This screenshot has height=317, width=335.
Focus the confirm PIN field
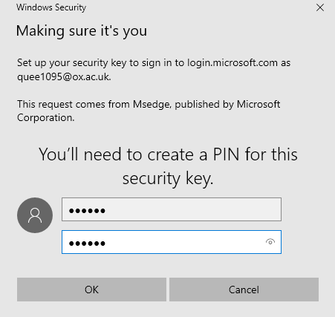[172, 242]
